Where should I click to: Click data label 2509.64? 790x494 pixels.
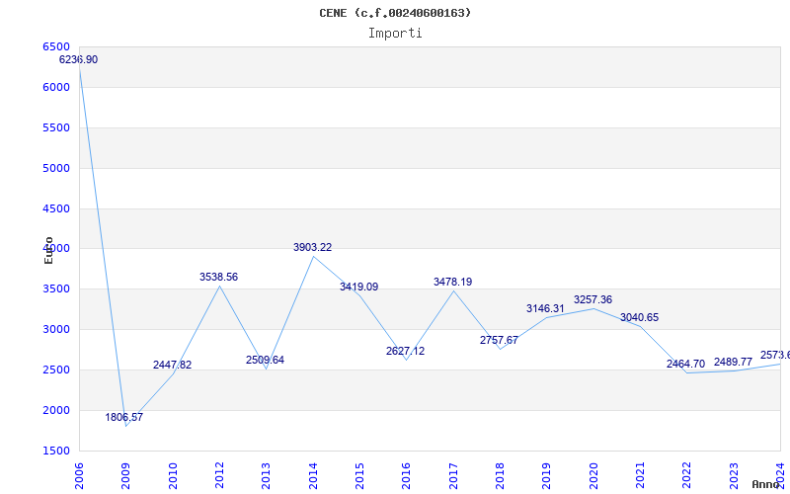[265, 360]
